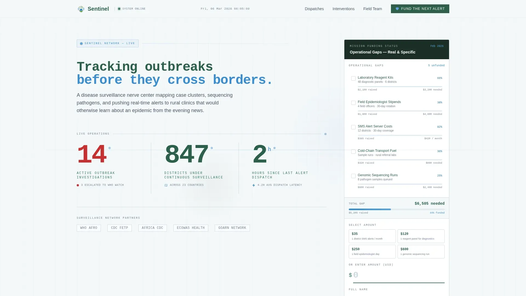Click the Sentinel logo icon
Screen dimensions: 526x296
pyautogui.click(x=81, y=9)
